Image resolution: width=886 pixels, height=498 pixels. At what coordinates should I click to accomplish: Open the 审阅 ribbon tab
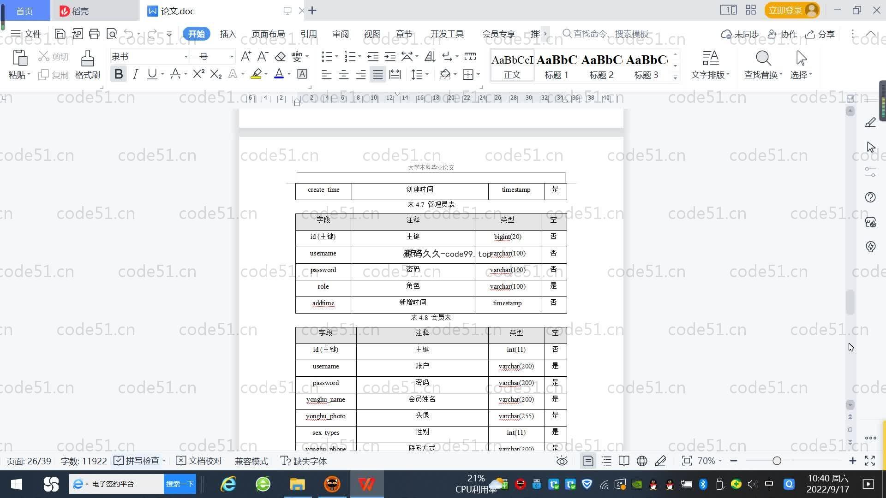click(341, 34)
